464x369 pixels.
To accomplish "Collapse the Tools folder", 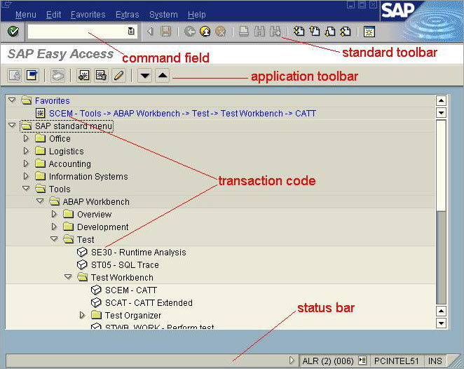I will [x=26, y=188].
